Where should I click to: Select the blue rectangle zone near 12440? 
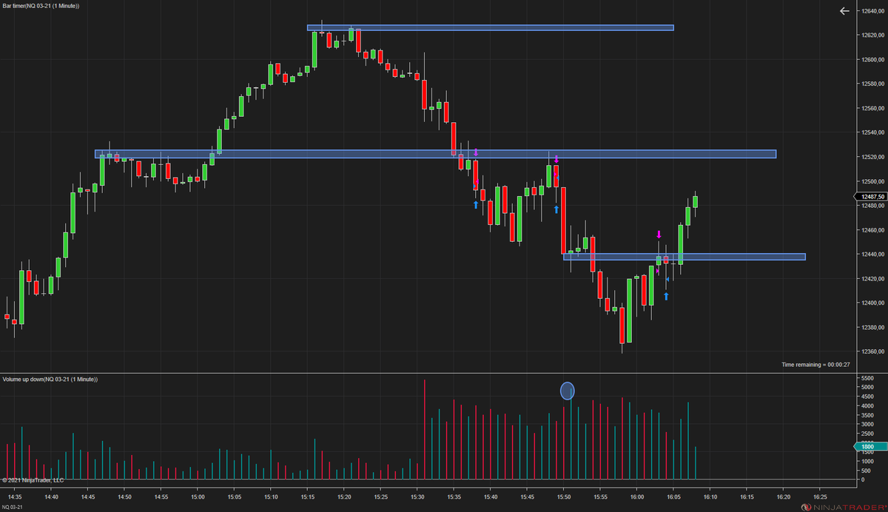coord(684,257)
